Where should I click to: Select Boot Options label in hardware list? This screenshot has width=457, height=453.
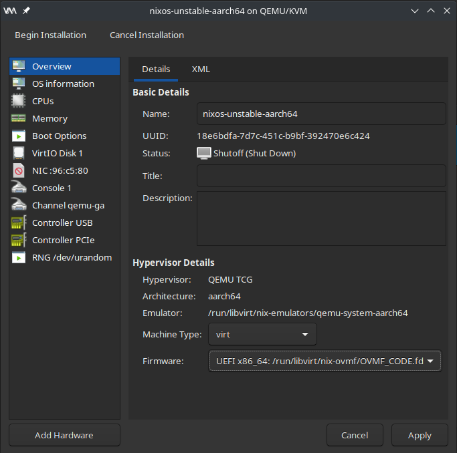click(x=59, y=136)
